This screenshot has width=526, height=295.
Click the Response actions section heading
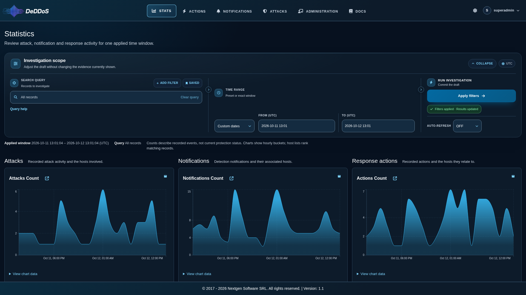[x=375, y=161]
